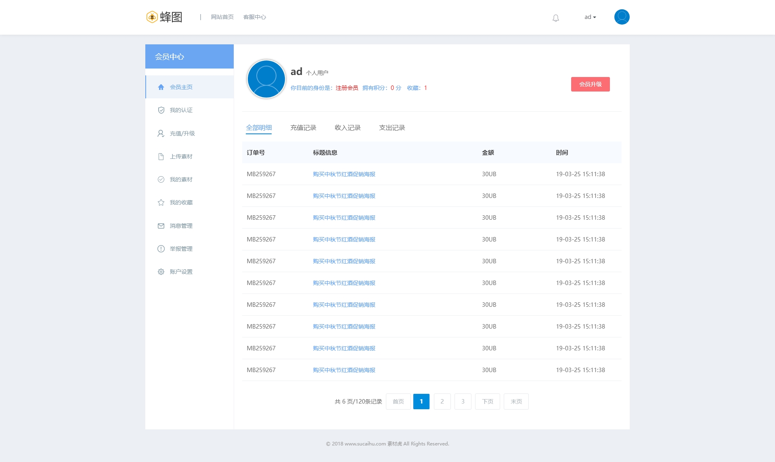Open the ad user dropdown menu
This screenshot has width=775, height=462.
(590, 17)
